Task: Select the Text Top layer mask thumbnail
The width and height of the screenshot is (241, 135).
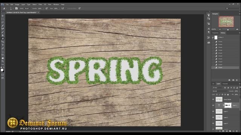Action: point(228,105)
